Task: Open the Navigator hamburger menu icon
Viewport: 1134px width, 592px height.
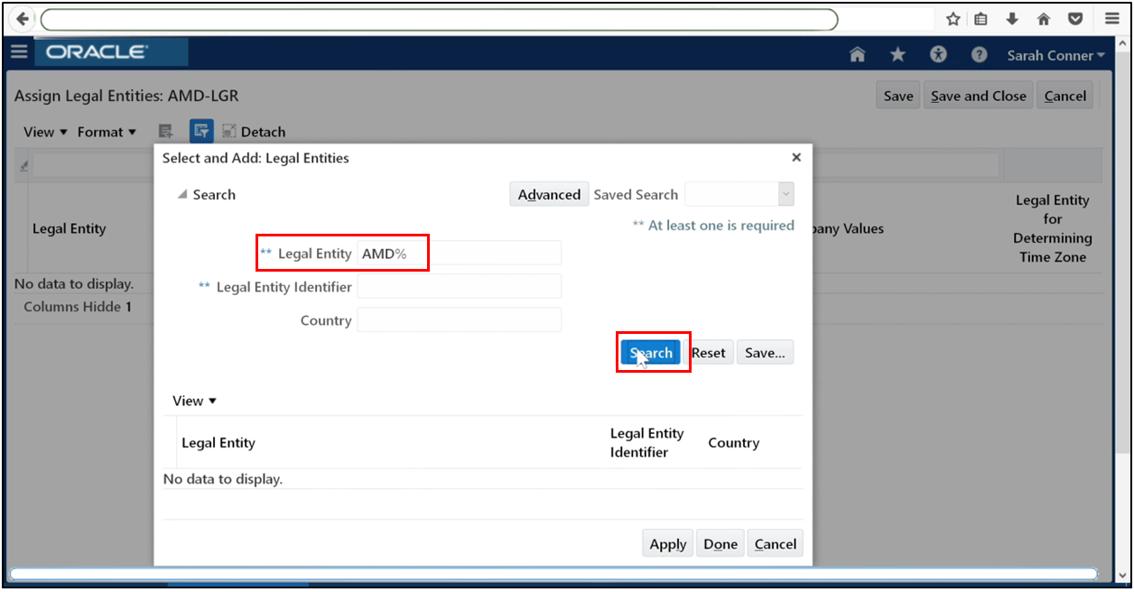Action: 19,51
